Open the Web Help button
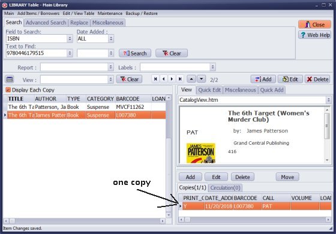Screen dimensions: 336x234 [314, 35]
